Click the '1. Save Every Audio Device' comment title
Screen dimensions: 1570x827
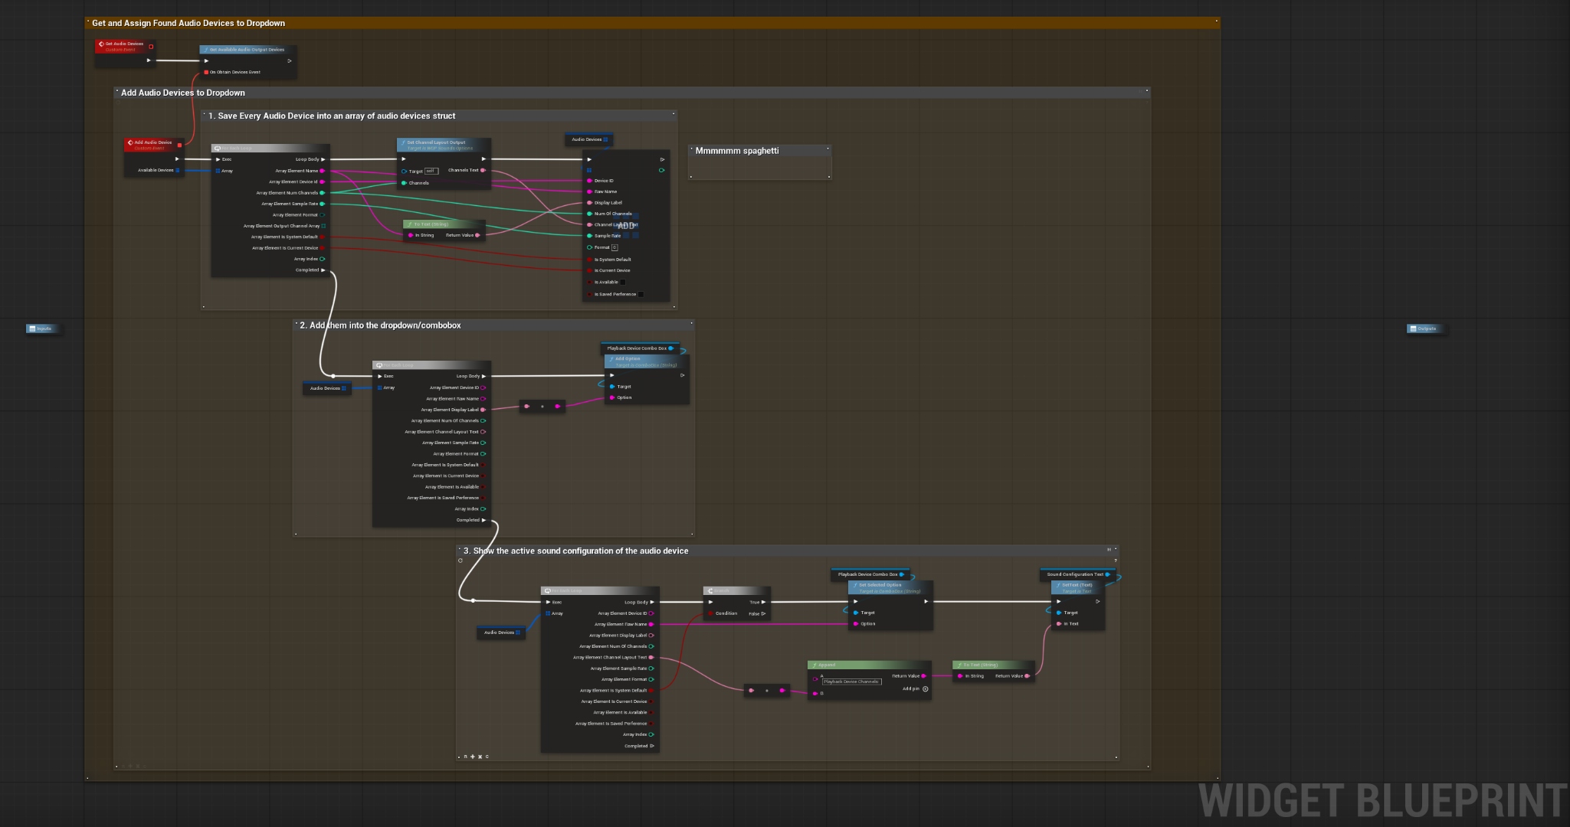tap(332, 116)
